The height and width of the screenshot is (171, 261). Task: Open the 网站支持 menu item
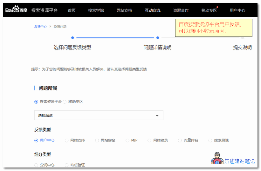pos(124,10)
